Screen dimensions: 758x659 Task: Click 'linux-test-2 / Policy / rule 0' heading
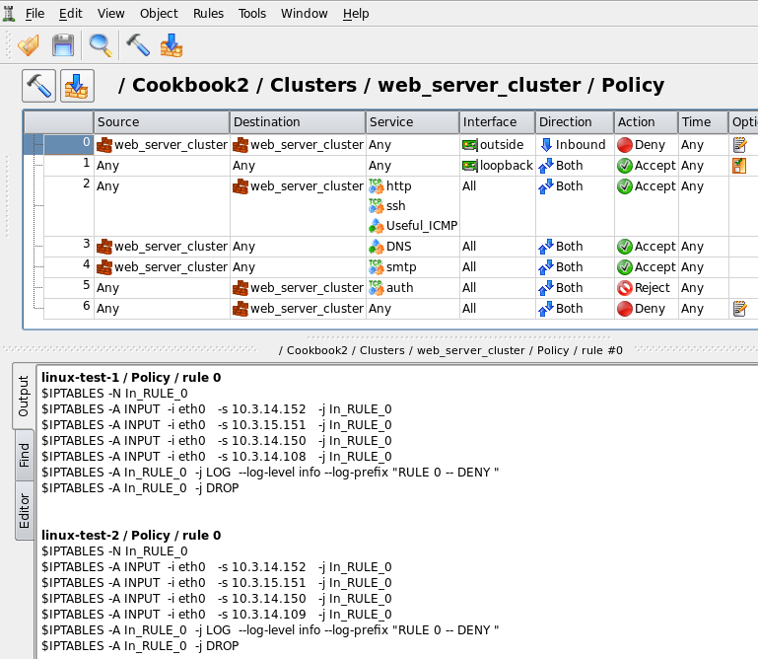[x=131, y=535]
